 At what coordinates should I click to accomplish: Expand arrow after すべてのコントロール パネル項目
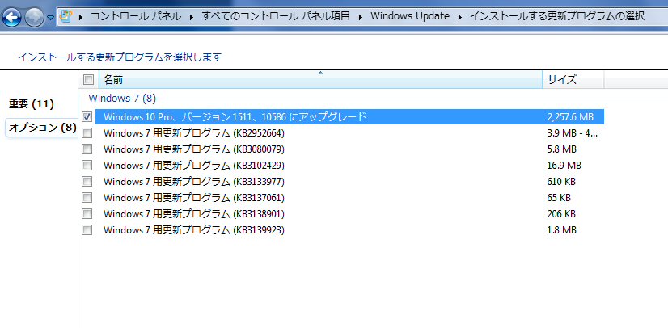[361, 17]
